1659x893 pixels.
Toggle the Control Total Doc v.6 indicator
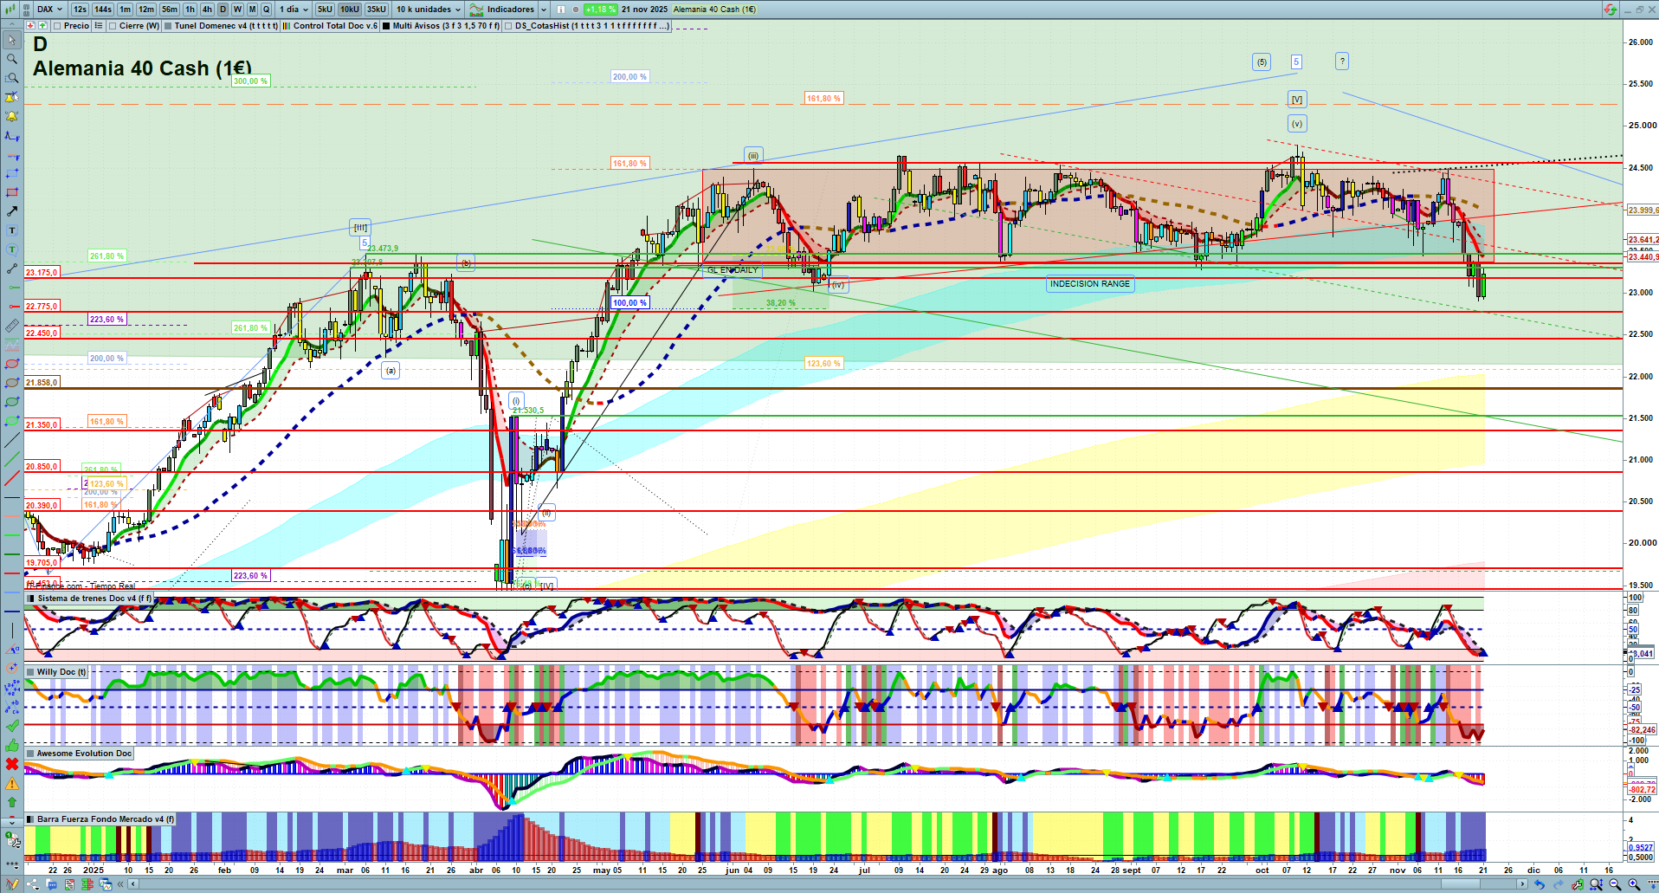287,26
